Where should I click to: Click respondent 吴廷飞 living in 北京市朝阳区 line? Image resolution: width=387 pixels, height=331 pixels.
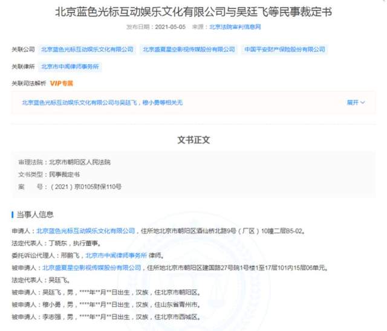coord(106,292)
